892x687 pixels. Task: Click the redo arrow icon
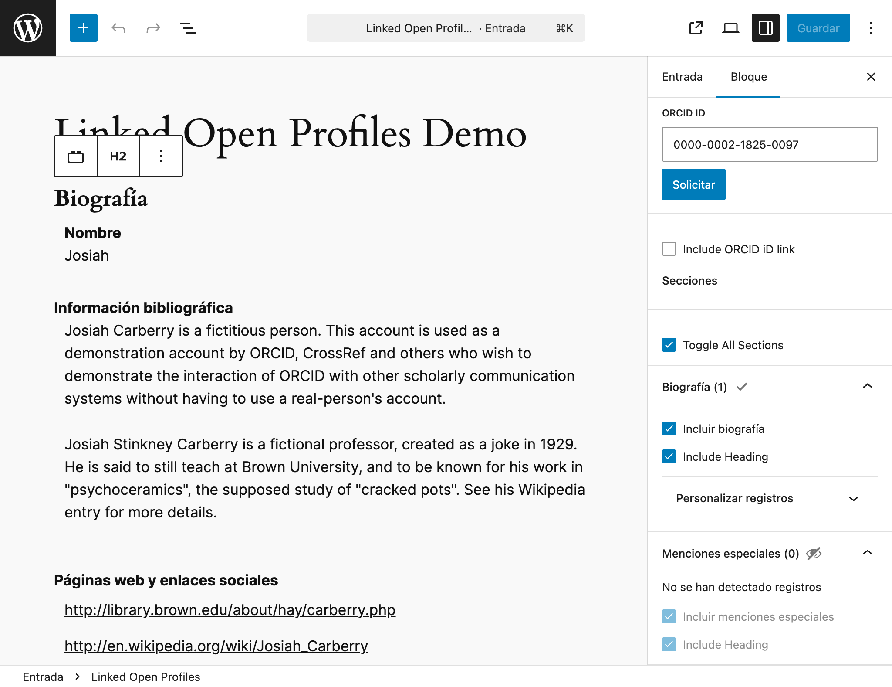(153, 28)
